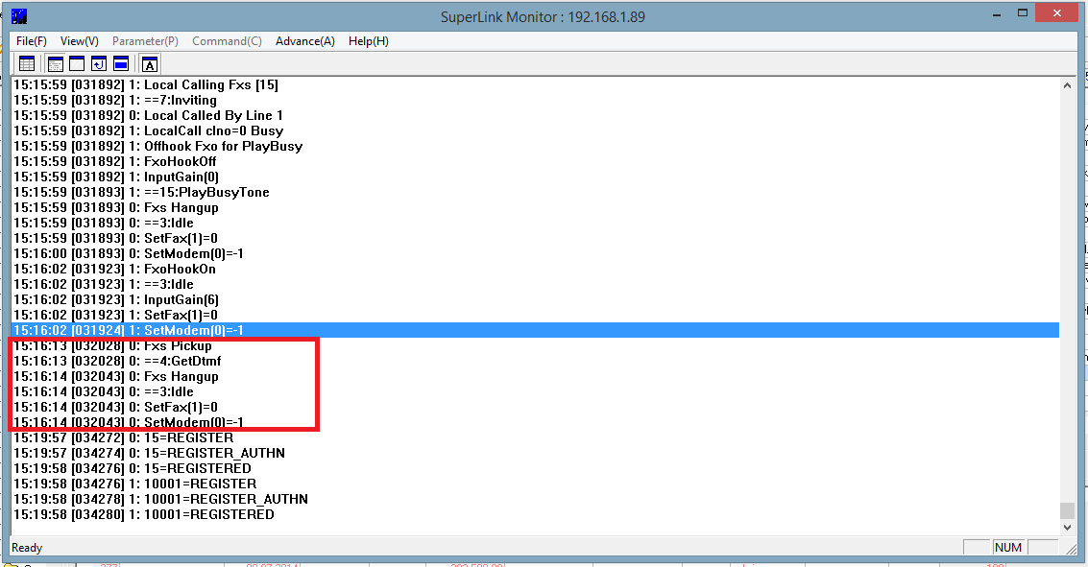Open the Parameter(P) menu
The image size is (1088, 567).
[x=145, y=41]
